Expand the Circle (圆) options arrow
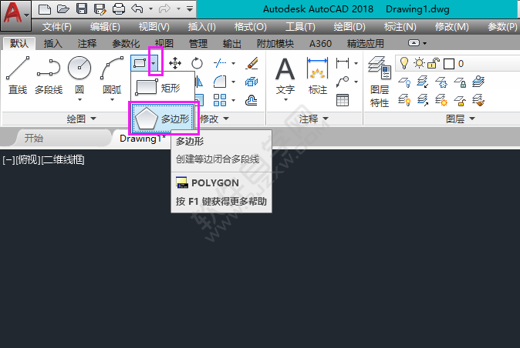 [79, 99]
